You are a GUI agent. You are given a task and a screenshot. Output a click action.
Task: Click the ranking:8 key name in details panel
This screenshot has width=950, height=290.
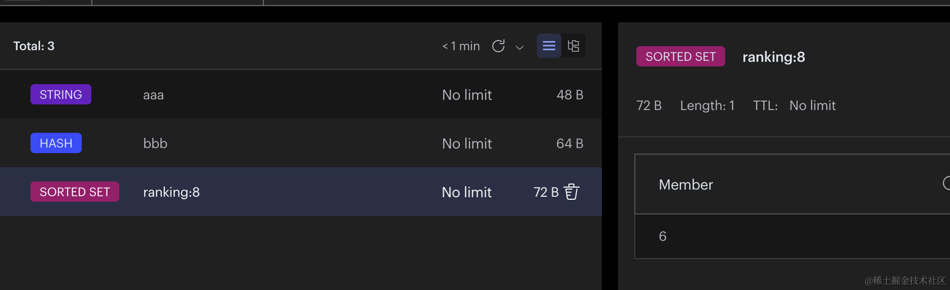[x=773, y=57]
